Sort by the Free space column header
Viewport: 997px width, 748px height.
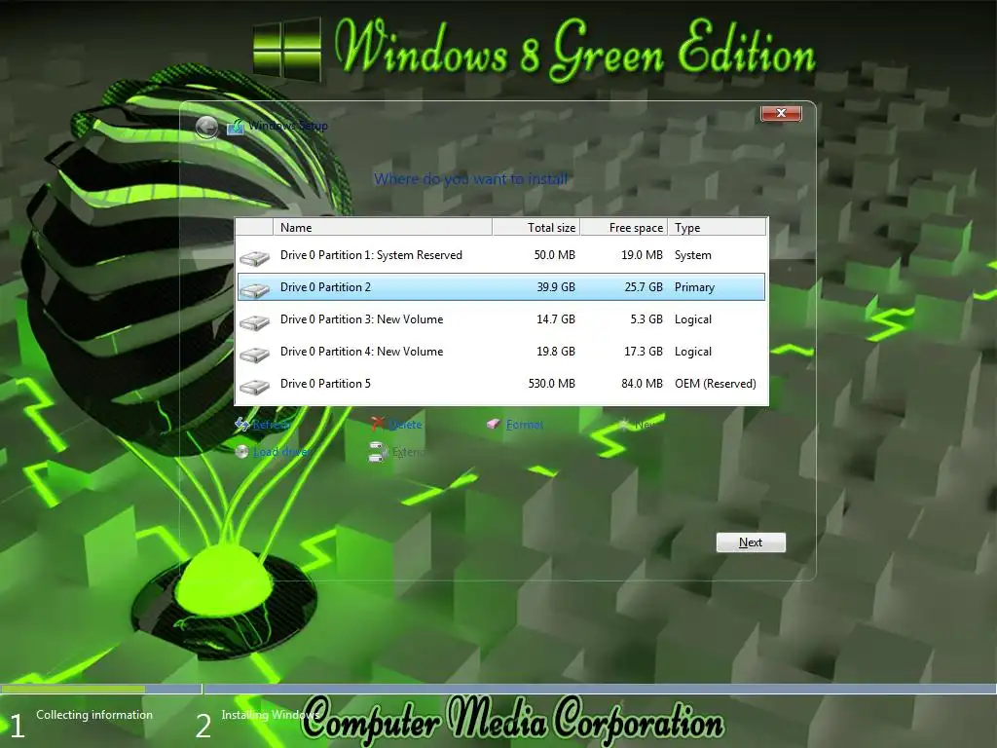(x=624, y=227)
